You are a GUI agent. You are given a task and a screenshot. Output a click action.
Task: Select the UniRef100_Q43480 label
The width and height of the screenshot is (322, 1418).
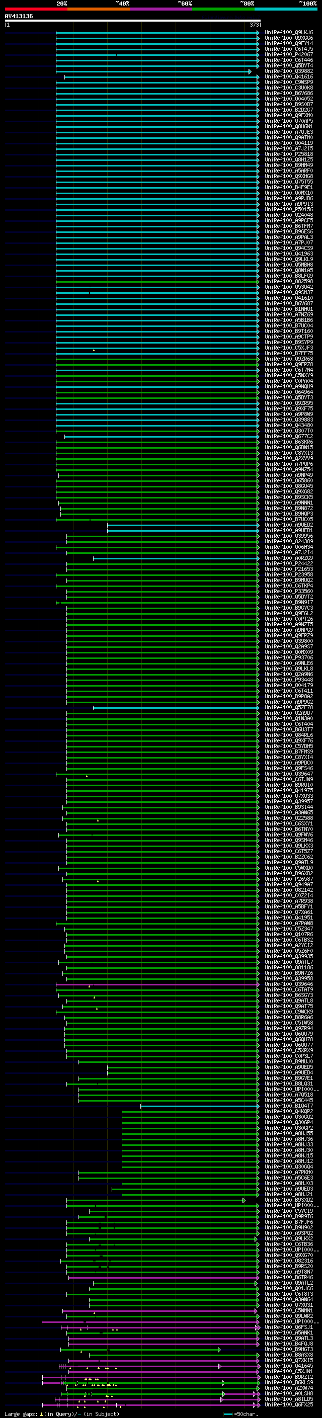point(288,426)
